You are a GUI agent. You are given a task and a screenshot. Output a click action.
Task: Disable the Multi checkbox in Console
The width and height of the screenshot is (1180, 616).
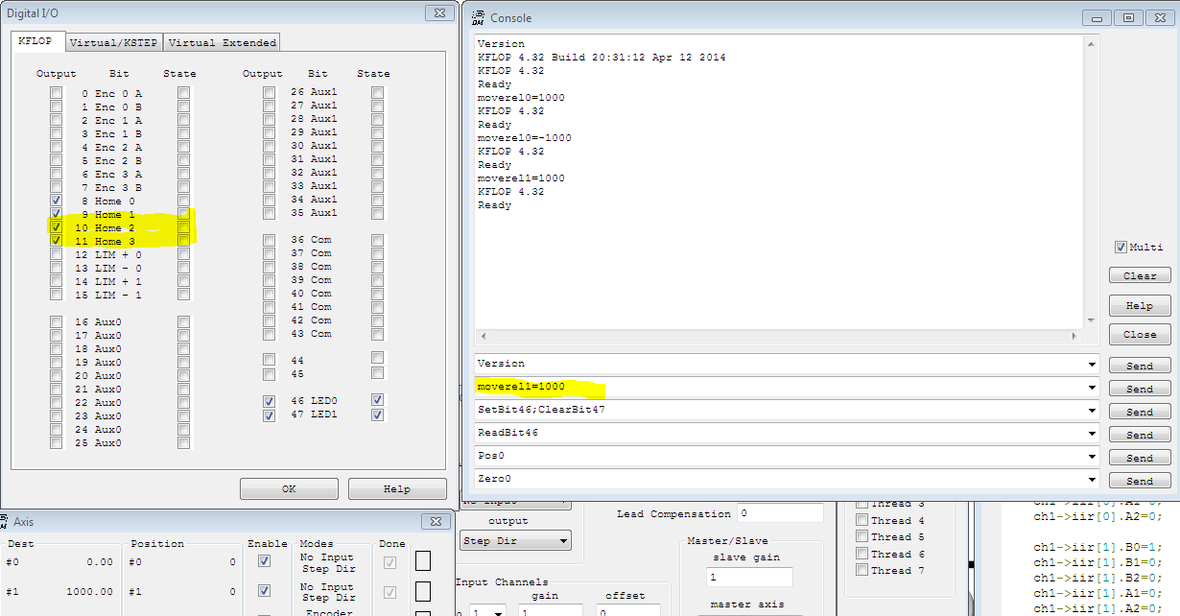[1121, 247]
